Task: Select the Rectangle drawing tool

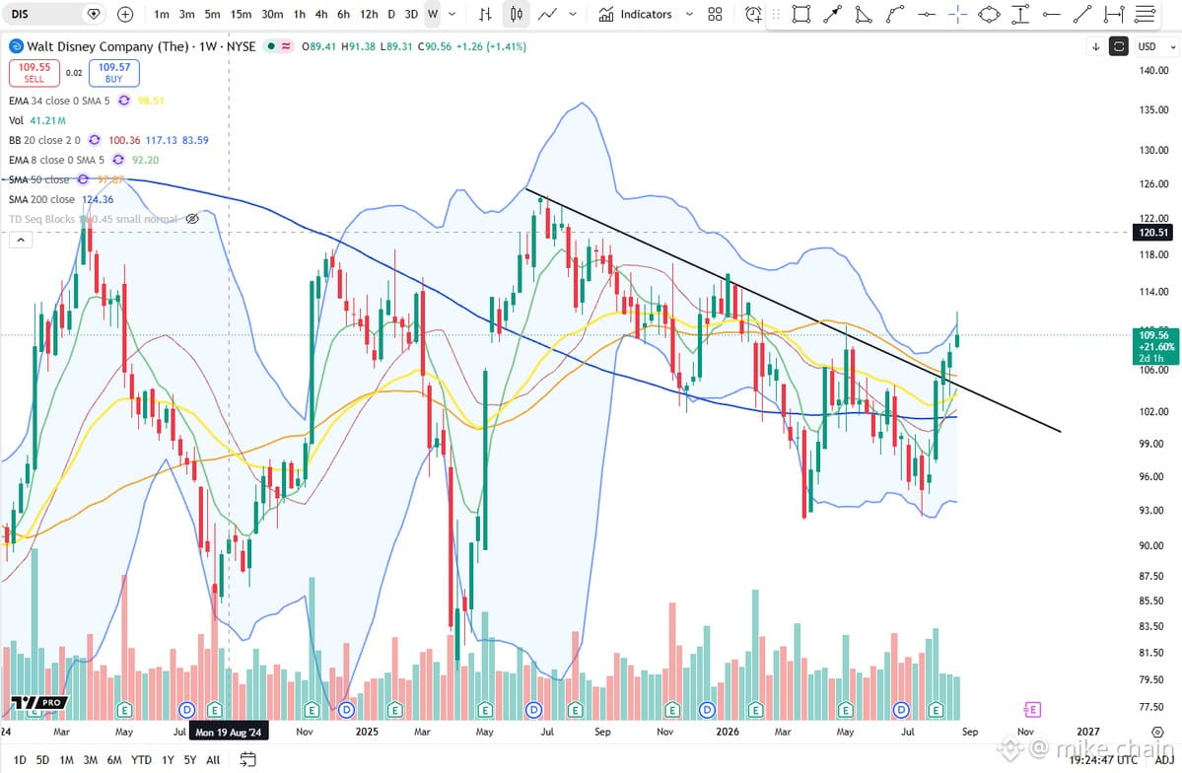Action: point(801,14)
